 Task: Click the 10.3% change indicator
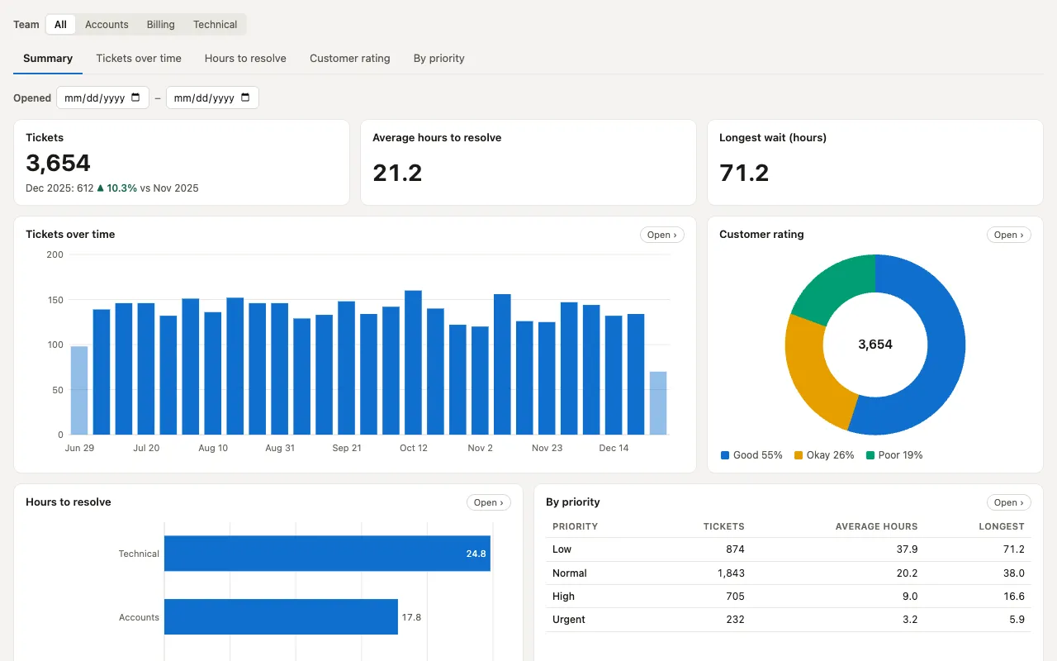(x=117, y=188)
